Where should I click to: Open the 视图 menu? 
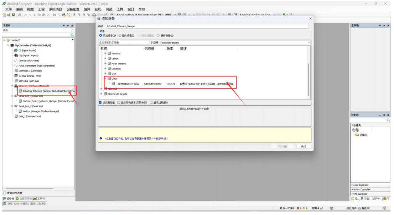30,9
